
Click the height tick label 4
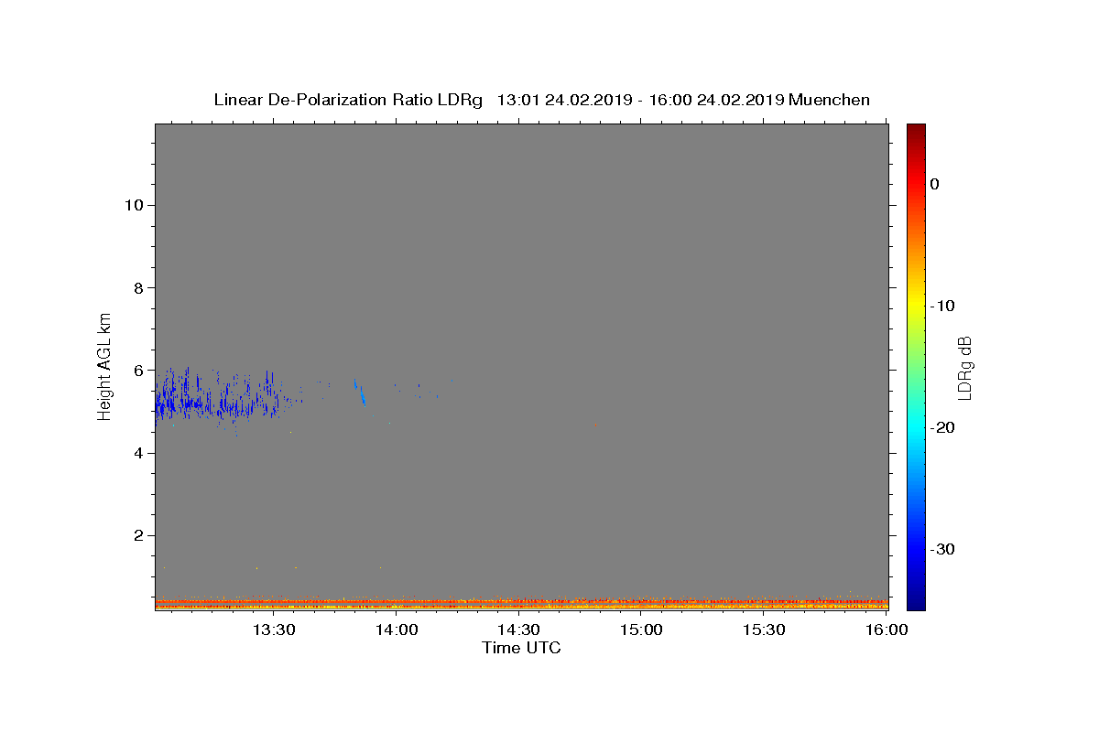[x=137, y=453]
